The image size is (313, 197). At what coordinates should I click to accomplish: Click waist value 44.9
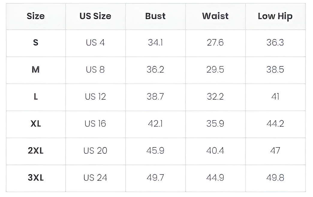point(215,178)
